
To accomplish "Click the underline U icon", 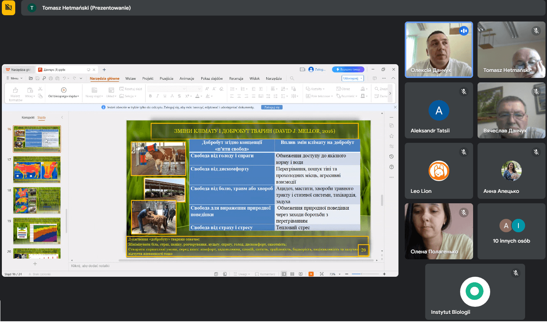I will coord(165,96).
